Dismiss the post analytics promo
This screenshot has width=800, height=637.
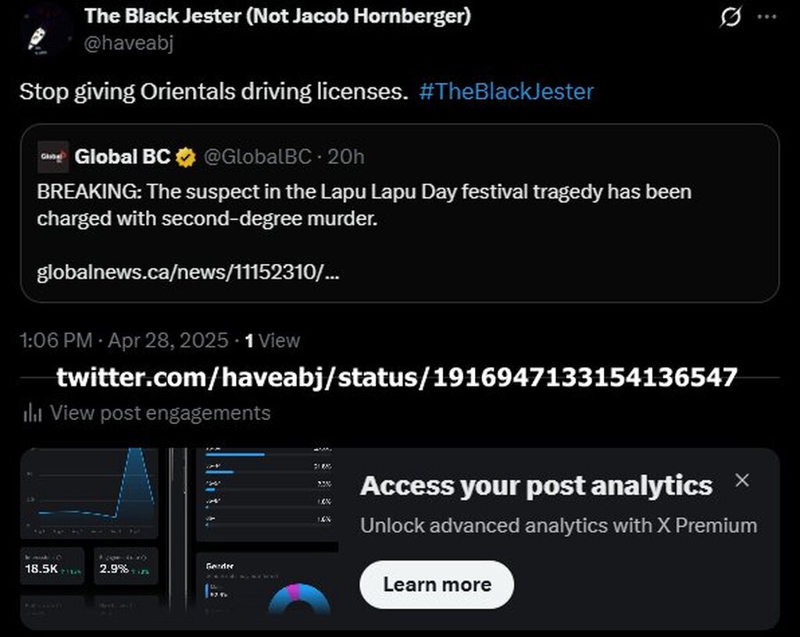pos(742,480)
